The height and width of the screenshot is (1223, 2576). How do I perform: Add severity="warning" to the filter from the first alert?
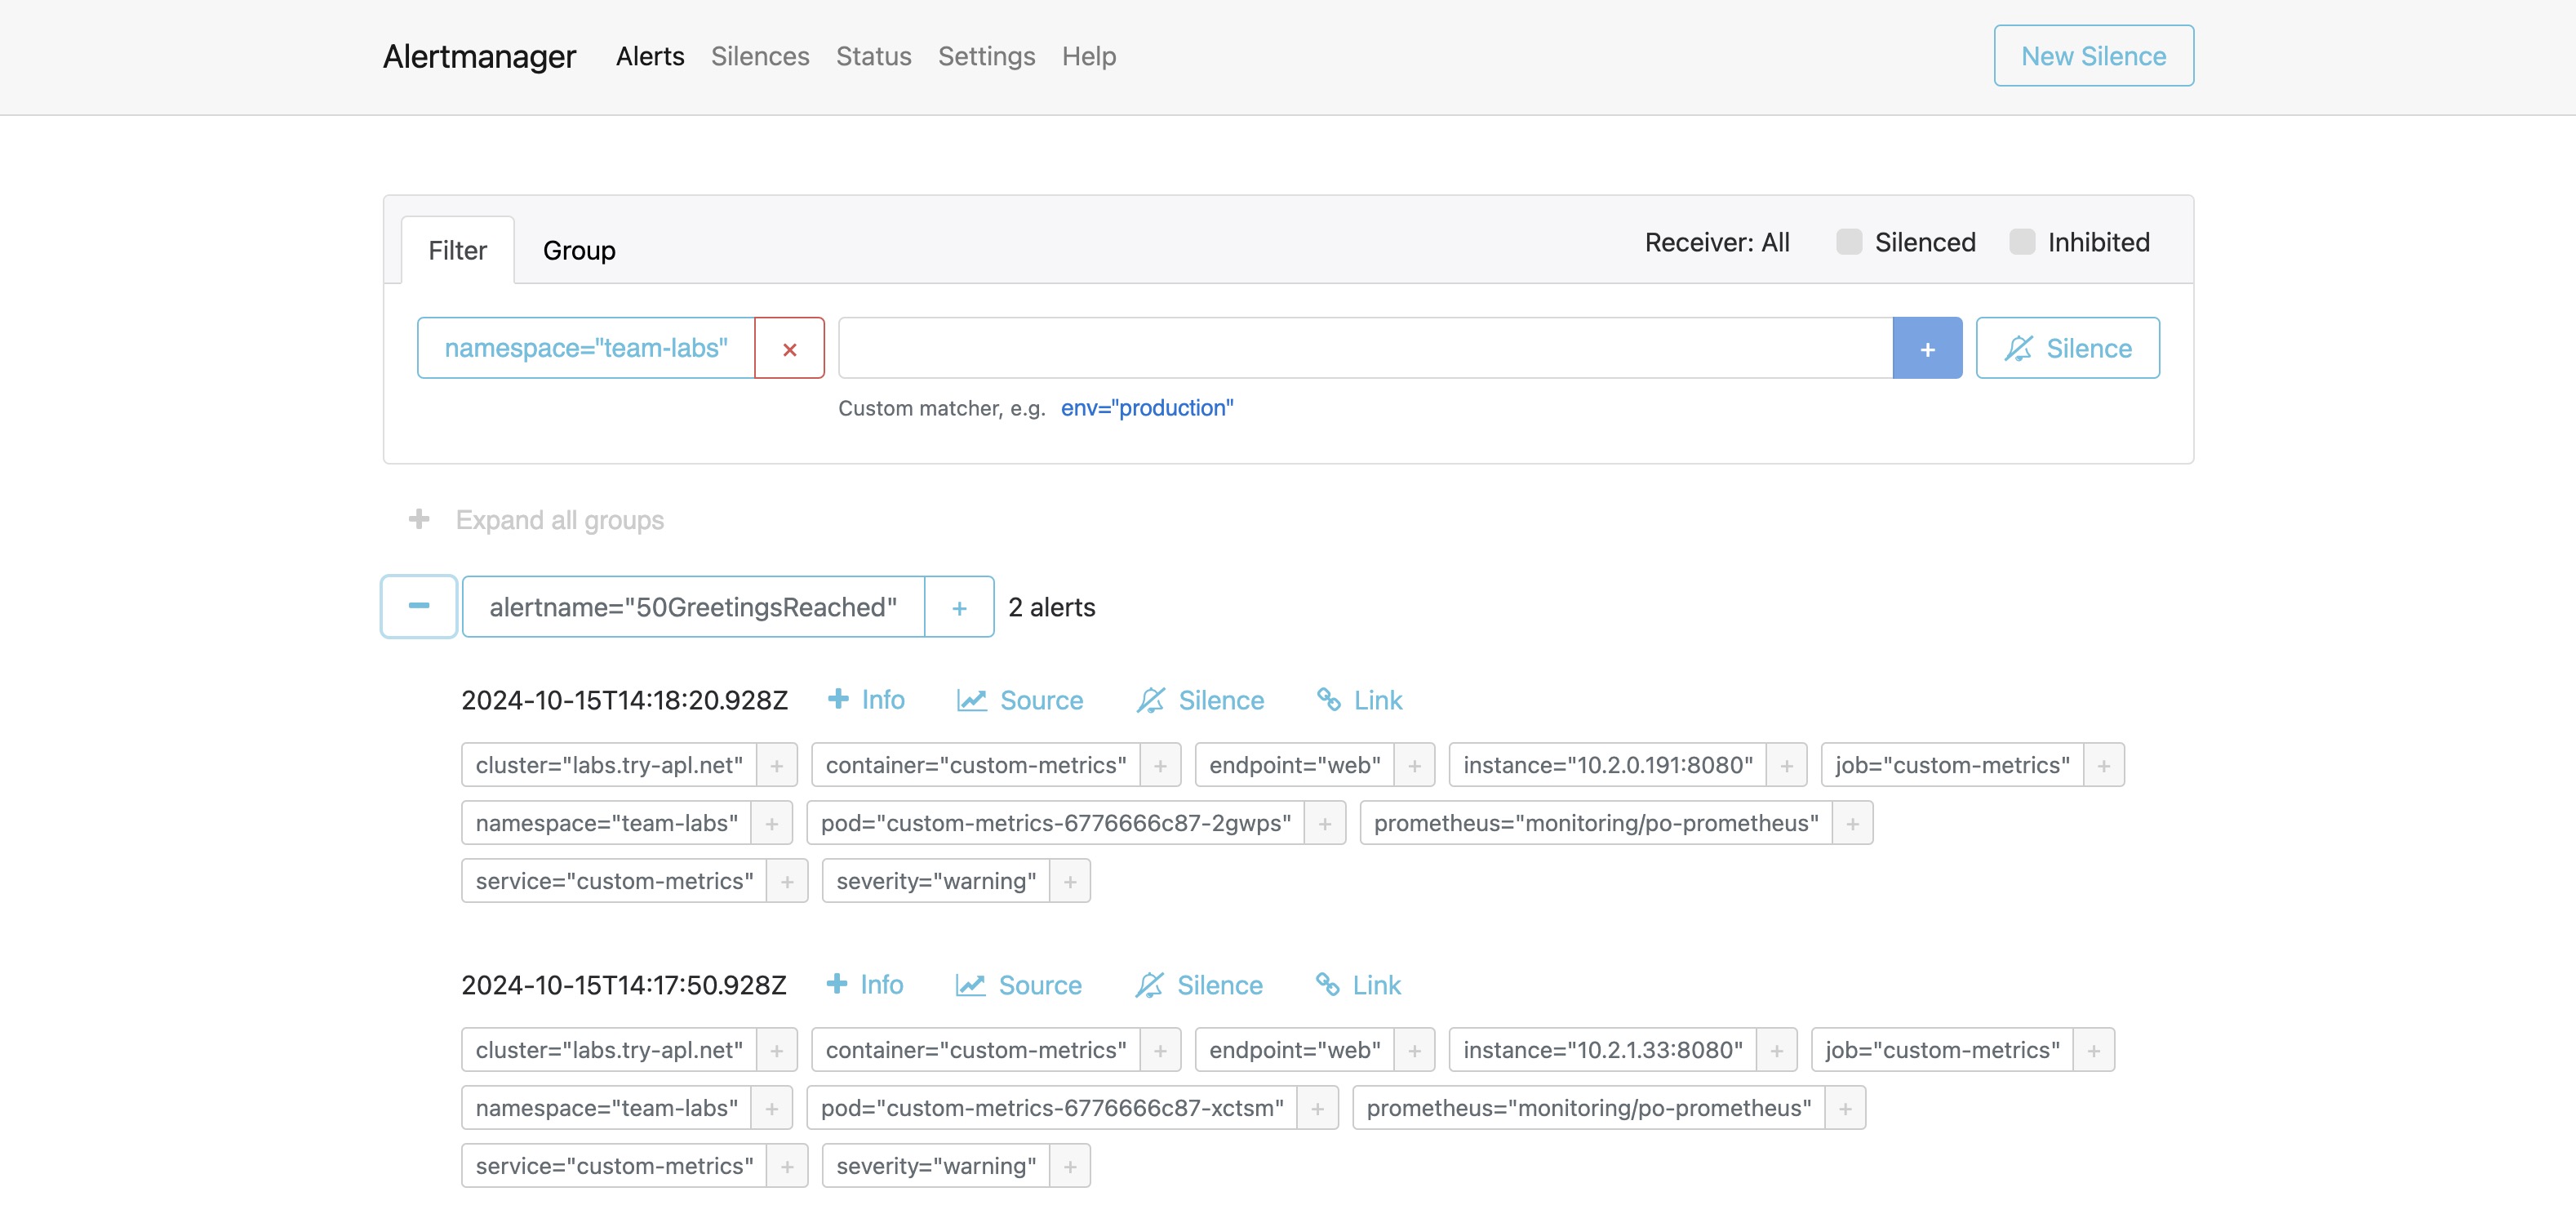[x=1070, y=882]
